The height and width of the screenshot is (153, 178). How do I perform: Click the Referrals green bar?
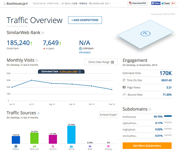(x=35, y=138)
